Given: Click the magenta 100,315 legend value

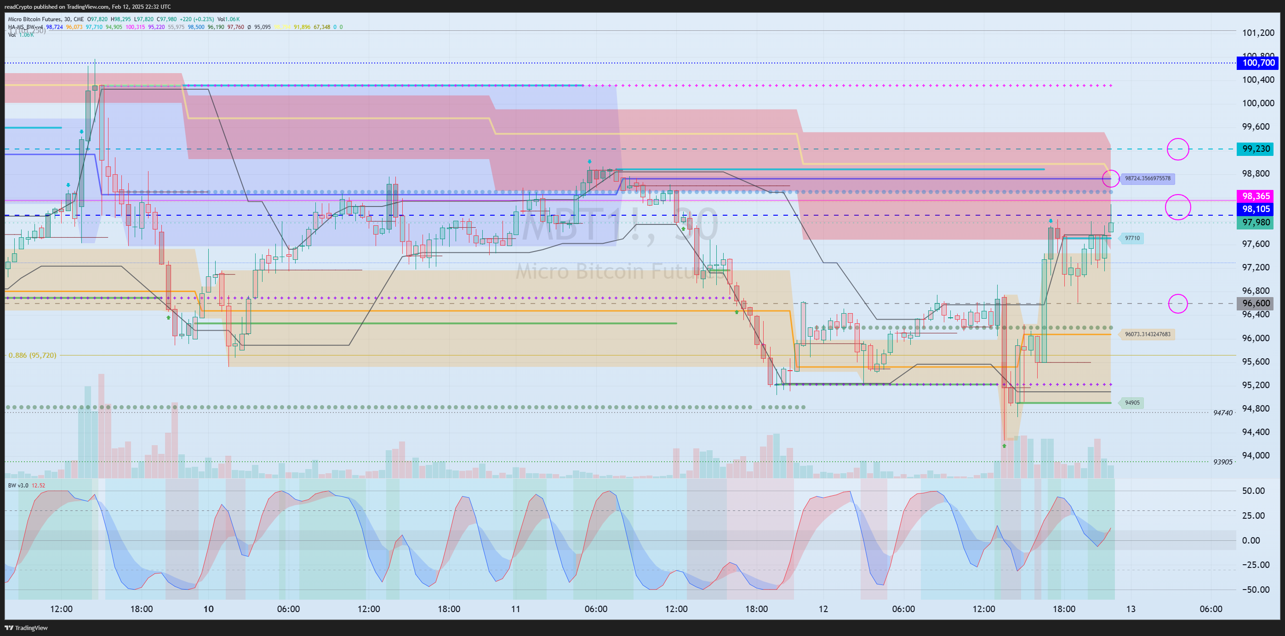Looking at the screenshot, I should click(x=135, y=27).
